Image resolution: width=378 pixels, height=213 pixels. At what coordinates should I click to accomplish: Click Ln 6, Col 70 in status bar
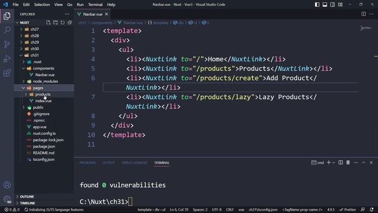[179, 209]
